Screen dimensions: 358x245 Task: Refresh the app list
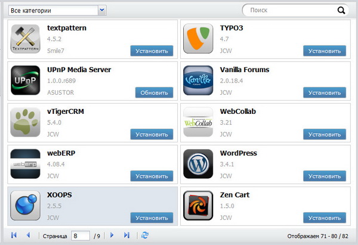[145, 235]
